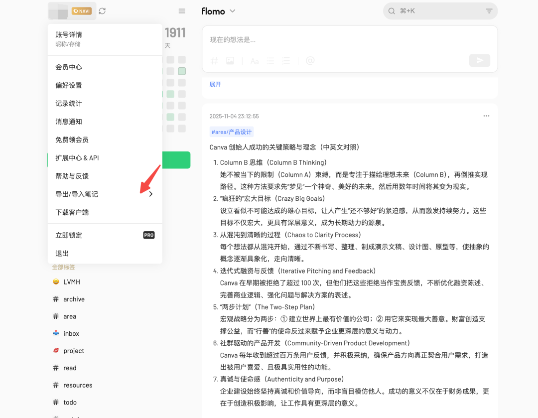Click 退出 to log out
This screenshot has width=538, height=418.
[105, 254]
